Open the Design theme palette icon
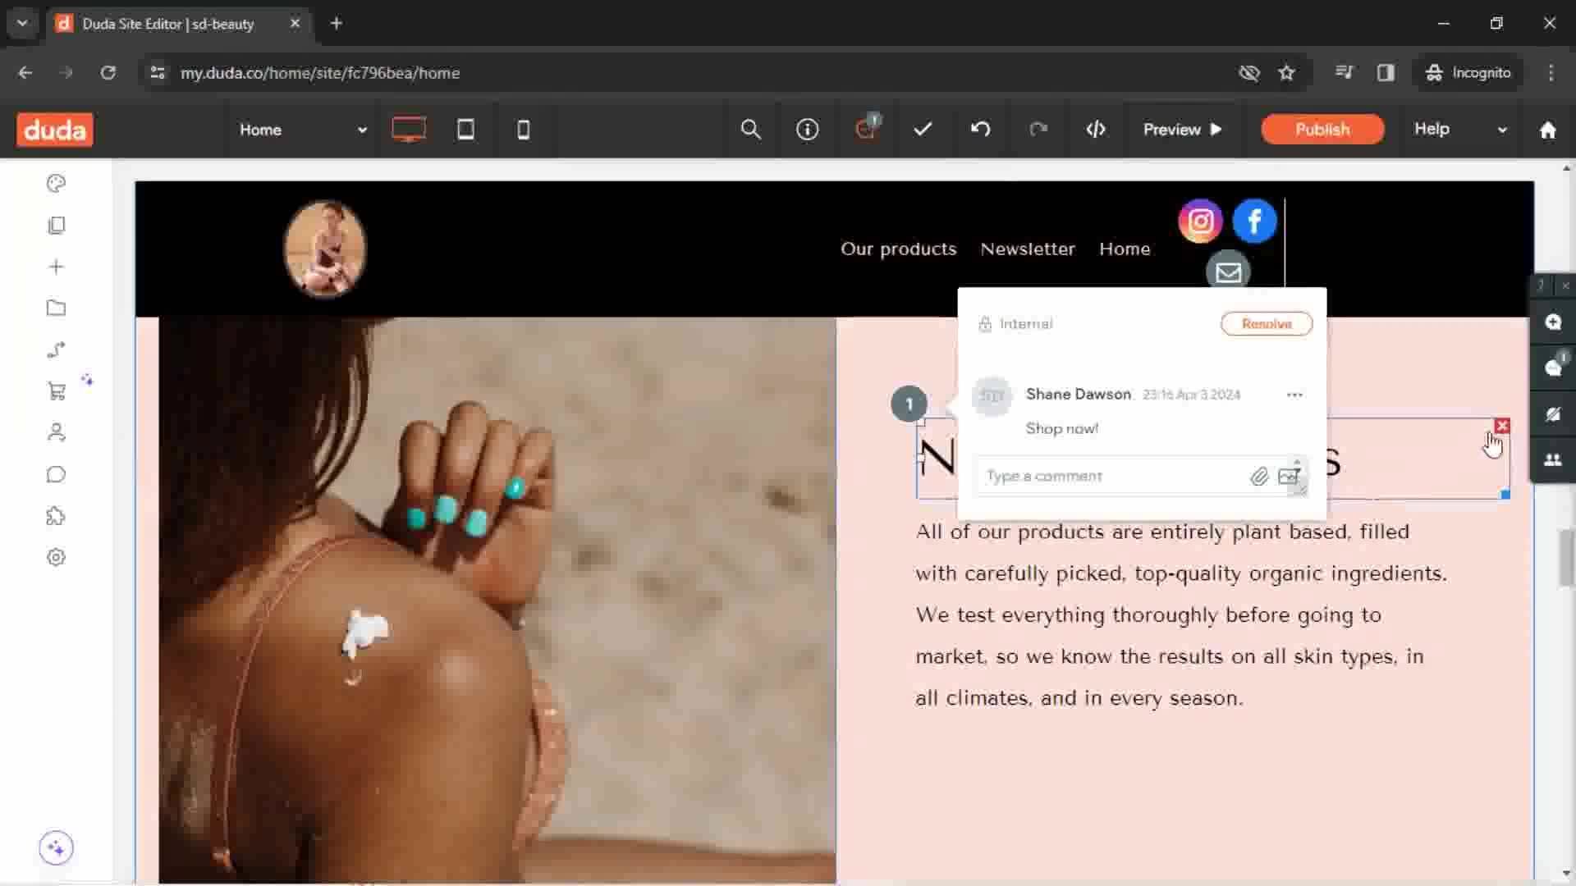Image resolution: width=1576 pixels, height=886 pixels. 56,183
